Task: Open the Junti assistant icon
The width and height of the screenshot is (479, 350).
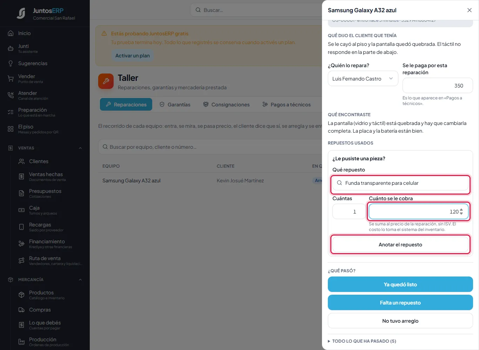Action: click(11, 49)
